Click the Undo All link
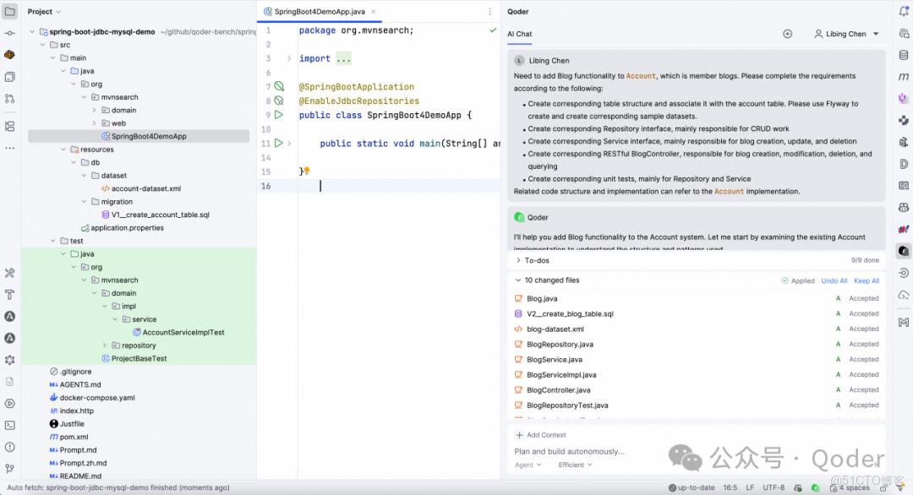Screen dimensions: 913x495 (834, 280)
